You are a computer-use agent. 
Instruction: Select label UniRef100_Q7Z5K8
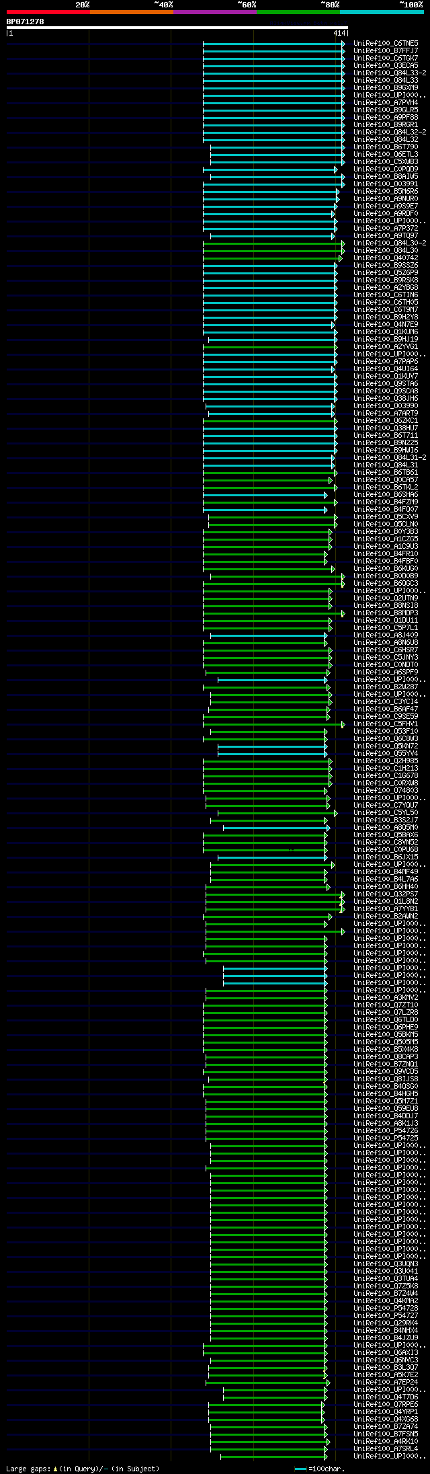[386, 1286]
